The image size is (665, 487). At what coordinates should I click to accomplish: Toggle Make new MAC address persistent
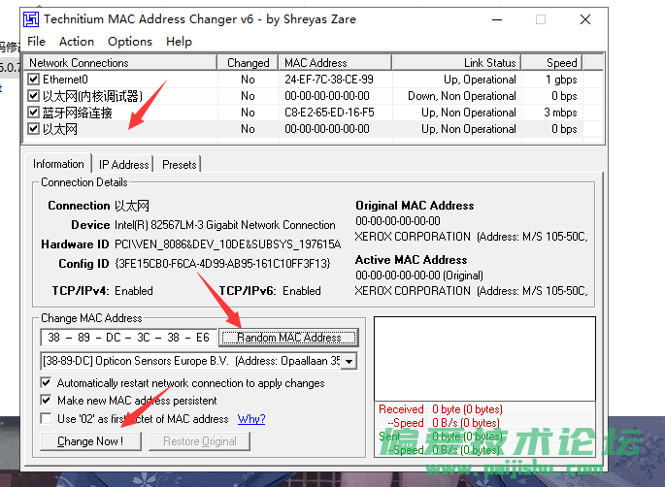click(47, 401)
